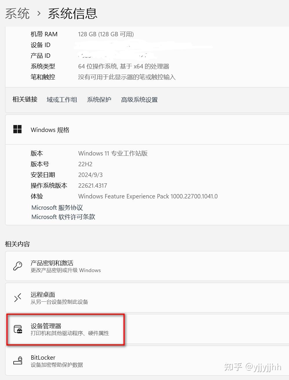
Task: Launch 设备管理器
Action: click(x=147, y=329)
